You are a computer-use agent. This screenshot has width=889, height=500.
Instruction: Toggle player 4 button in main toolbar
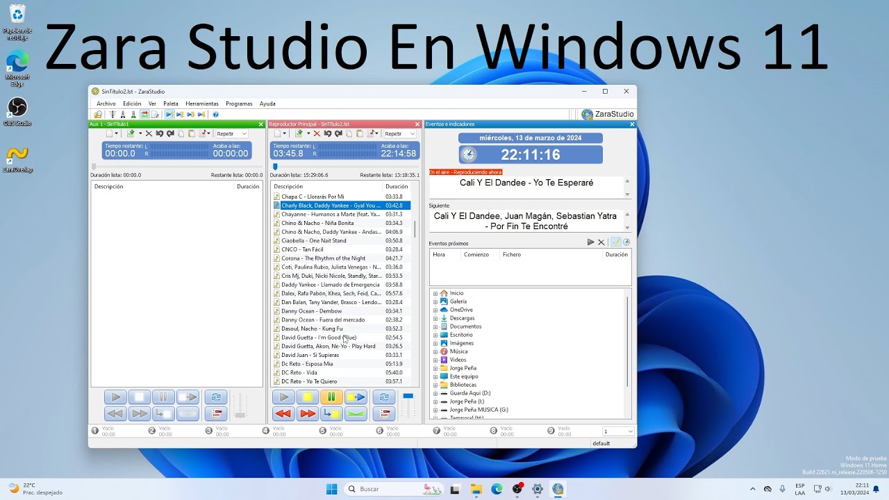pyautogui.click(x=201, y=115)
